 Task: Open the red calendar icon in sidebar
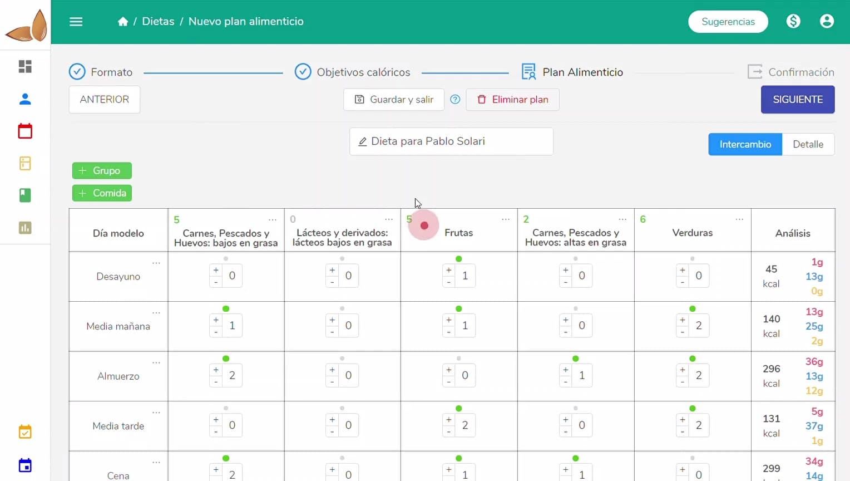(x=25, y=131)
